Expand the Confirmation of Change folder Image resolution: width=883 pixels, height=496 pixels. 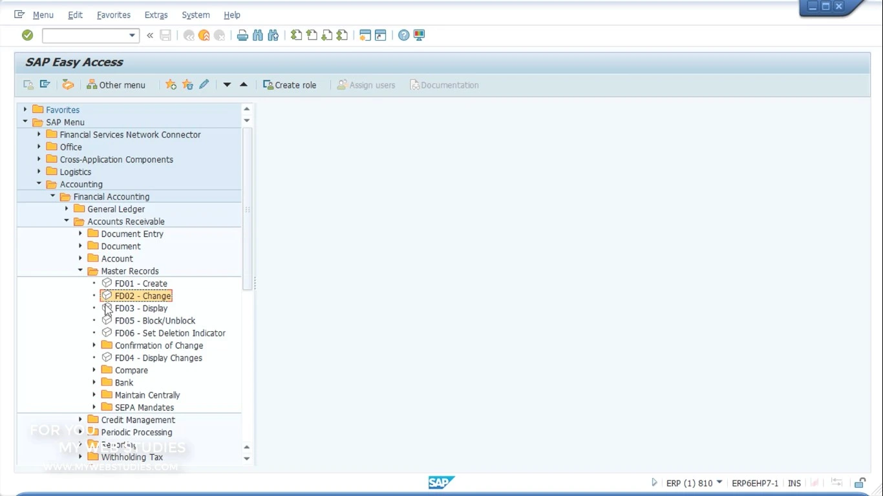(94, 345)
